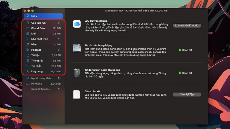
Task: Open Các Tệp iOS category
Action: (43, 23)
